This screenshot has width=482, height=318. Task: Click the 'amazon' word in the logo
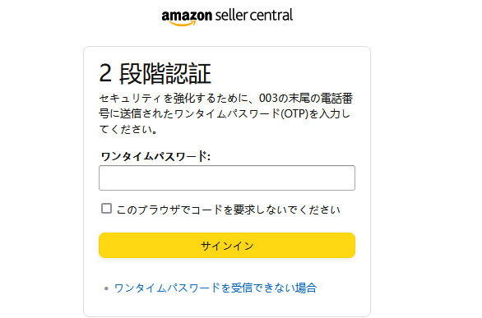click(x=187, y=15)
